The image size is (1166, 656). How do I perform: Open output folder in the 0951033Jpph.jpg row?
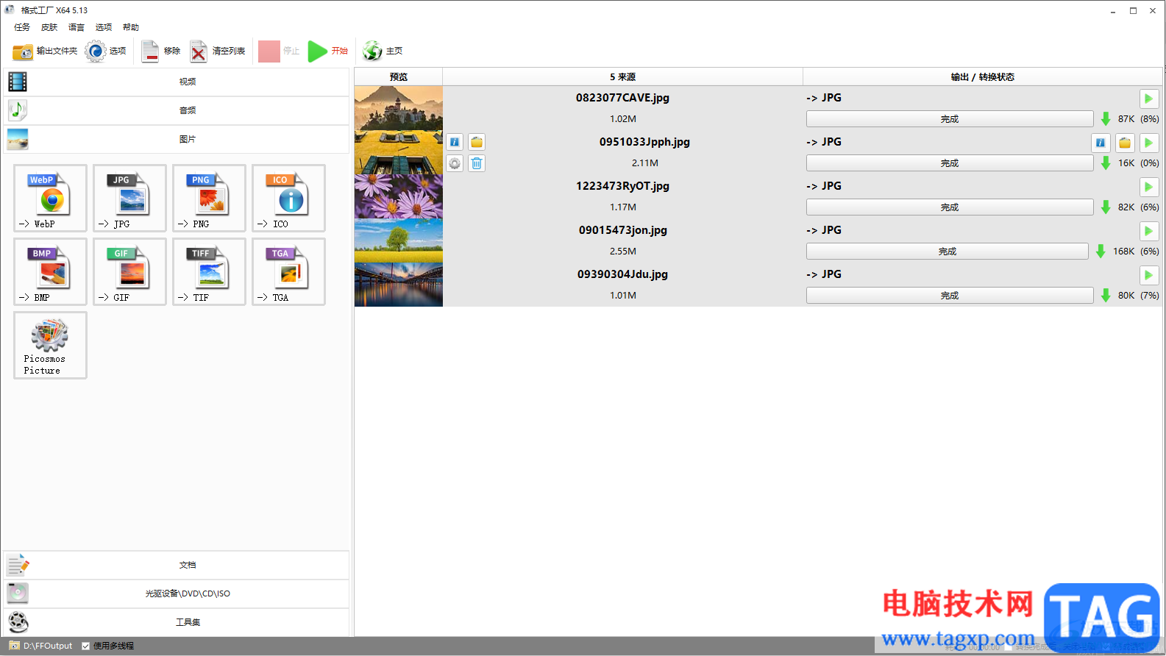(1125, 143)
